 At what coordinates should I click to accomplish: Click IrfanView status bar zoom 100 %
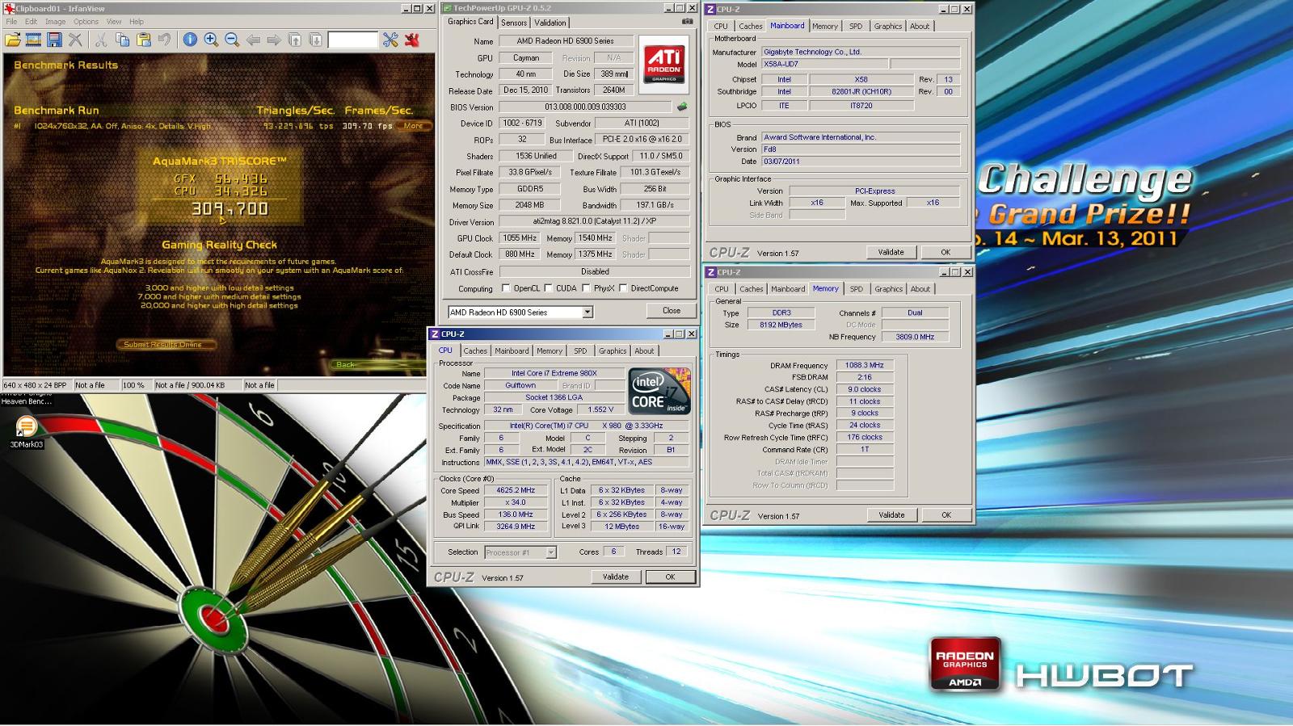(x=135, y=385)
